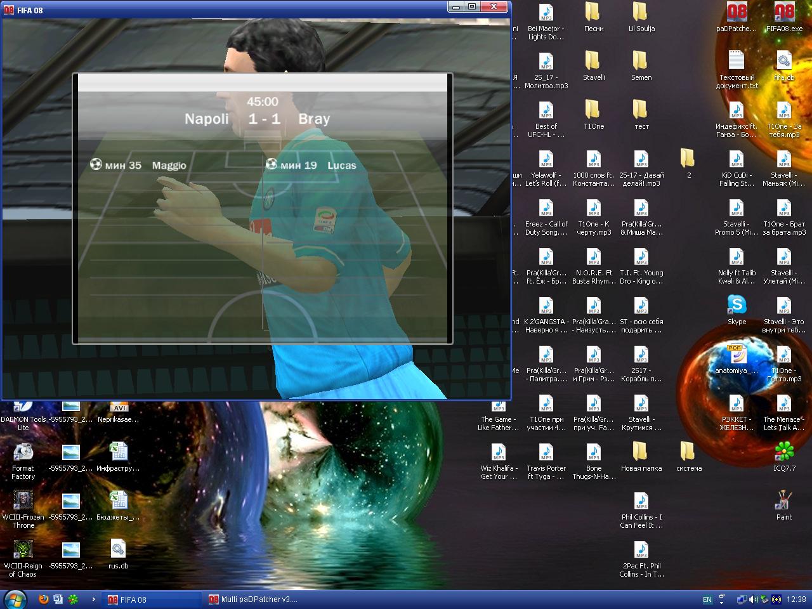This screenshot has width=812, height=609.
Task: Select Yelawolf - Let's Roll mp3 file
Action: pos(546,167)
